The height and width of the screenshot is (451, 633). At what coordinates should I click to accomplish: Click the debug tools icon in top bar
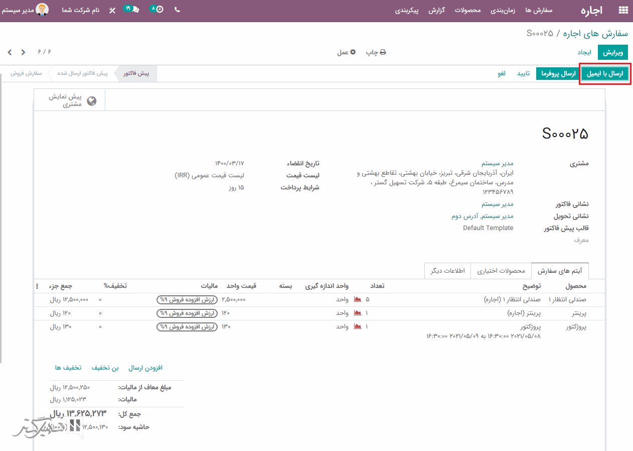pos(112,10)
